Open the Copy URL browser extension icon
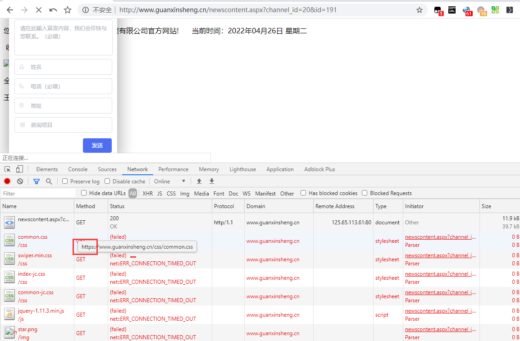Image resolution: width=520 pixels, height=341 pixels. (x=452, y=9)
